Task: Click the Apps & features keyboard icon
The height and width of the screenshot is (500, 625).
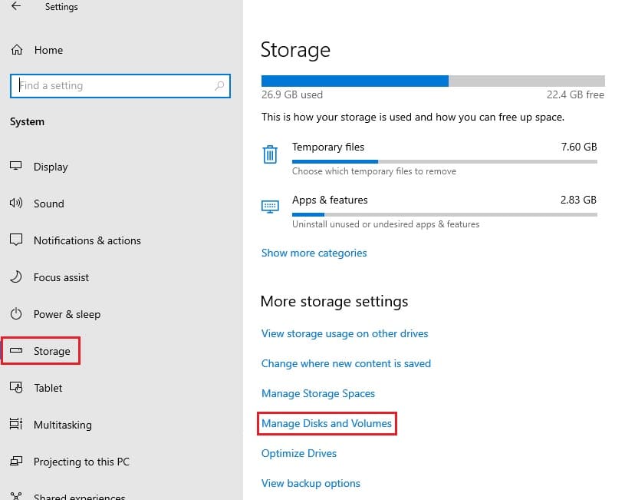Action: tap(270, 207)
